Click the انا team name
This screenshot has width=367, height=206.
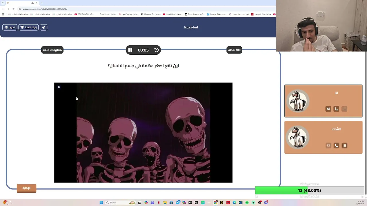(x=336, y=93)
